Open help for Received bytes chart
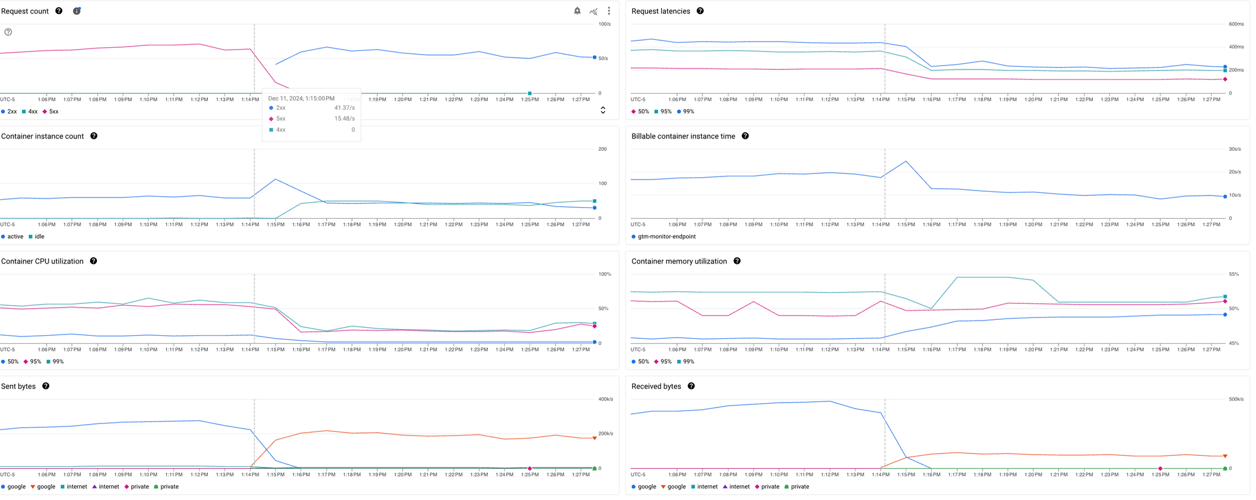Screen dimensions: 1256x500 point(691,386)
